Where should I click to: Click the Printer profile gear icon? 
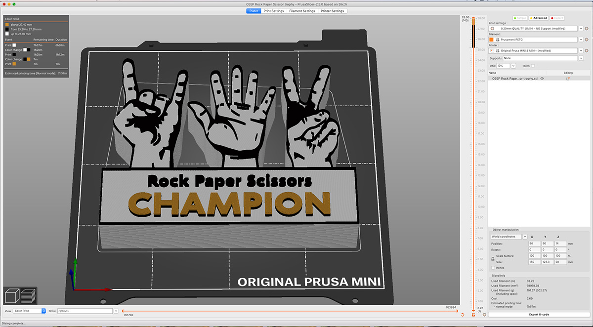(x=587, y=50)
